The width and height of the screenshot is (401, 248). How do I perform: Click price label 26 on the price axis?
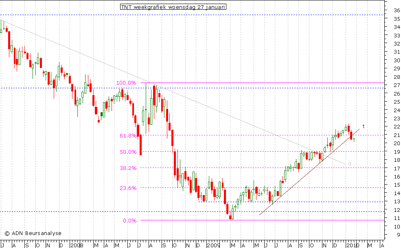[397, 94]
